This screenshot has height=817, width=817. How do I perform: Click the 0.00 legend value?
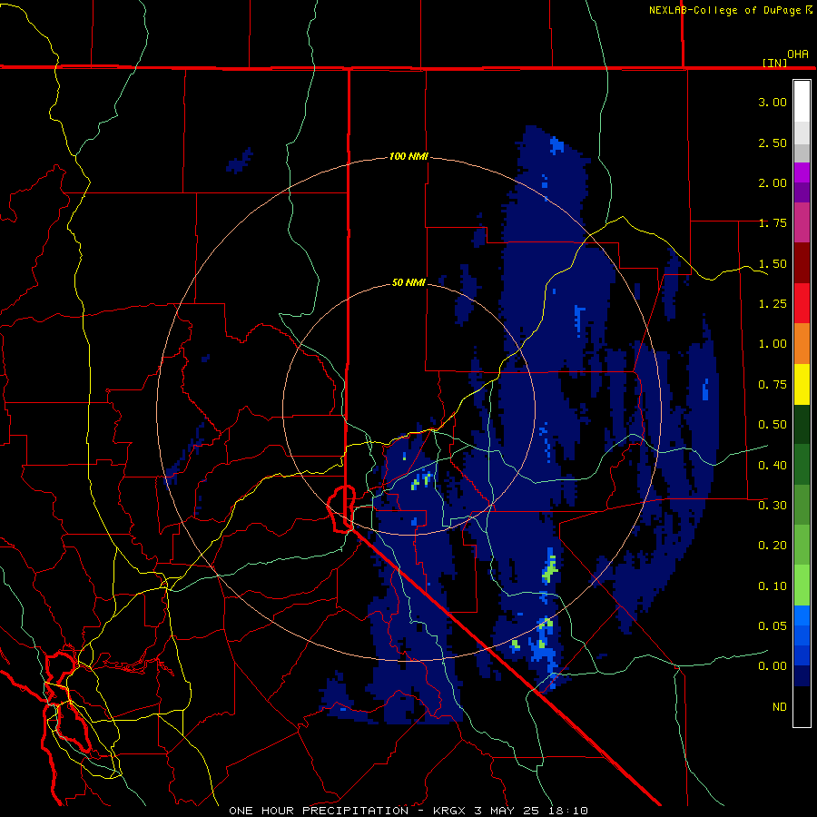[773, 666]
